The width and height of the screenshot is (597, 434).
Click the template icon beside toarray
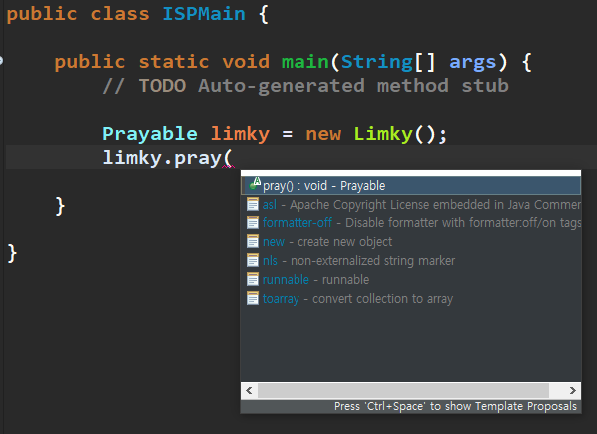coord(252,299)
